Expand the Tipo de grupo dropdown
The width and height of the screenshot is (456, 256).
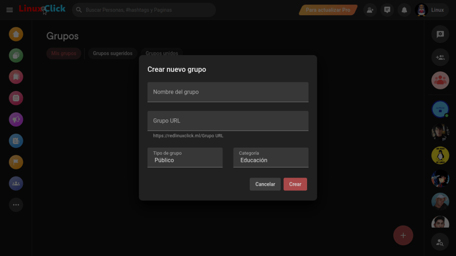click(x=185, y=157)
